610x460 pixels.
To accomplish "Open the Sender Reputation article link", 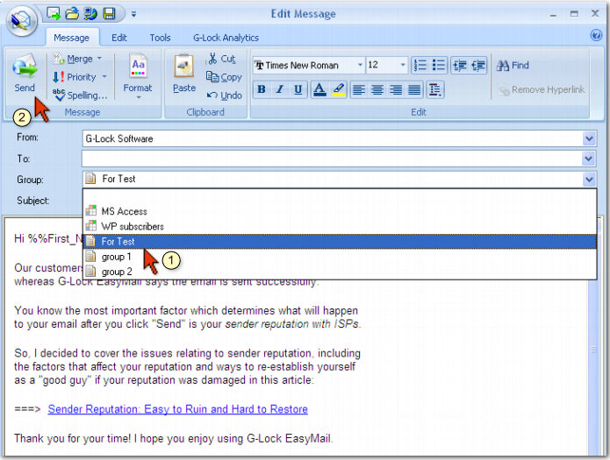I will pyautogui.click(x=178, y=409).
